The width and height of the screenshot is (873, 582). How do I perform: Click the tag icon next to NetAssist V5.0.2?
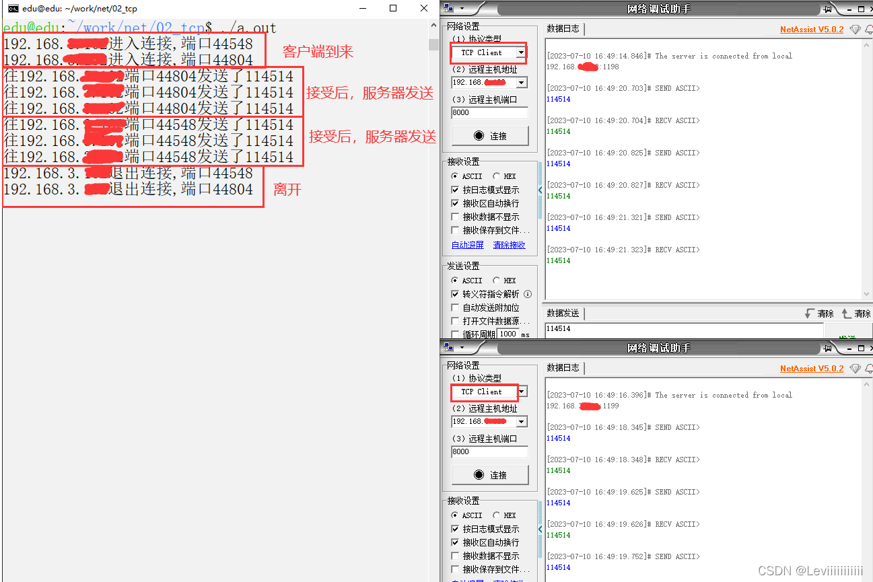click(x=855, y=30)
